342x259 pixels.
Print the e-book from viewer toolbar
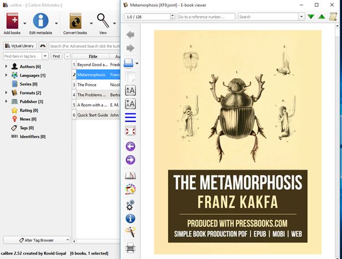pyautogui.click(x=130, y=247)
